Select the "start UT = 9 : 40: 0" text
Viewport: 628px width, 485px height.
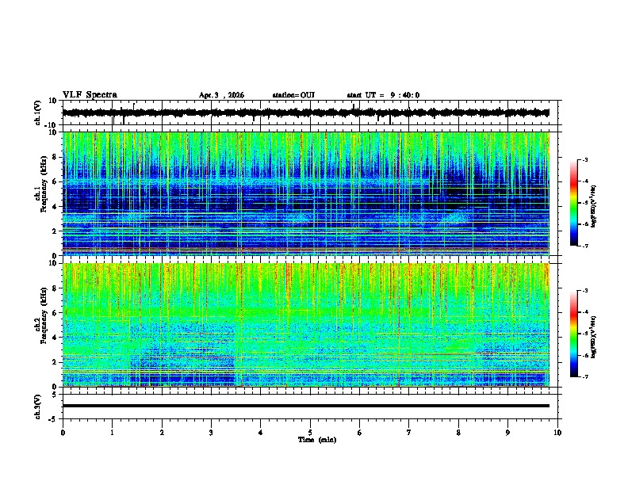pos(383,95)
